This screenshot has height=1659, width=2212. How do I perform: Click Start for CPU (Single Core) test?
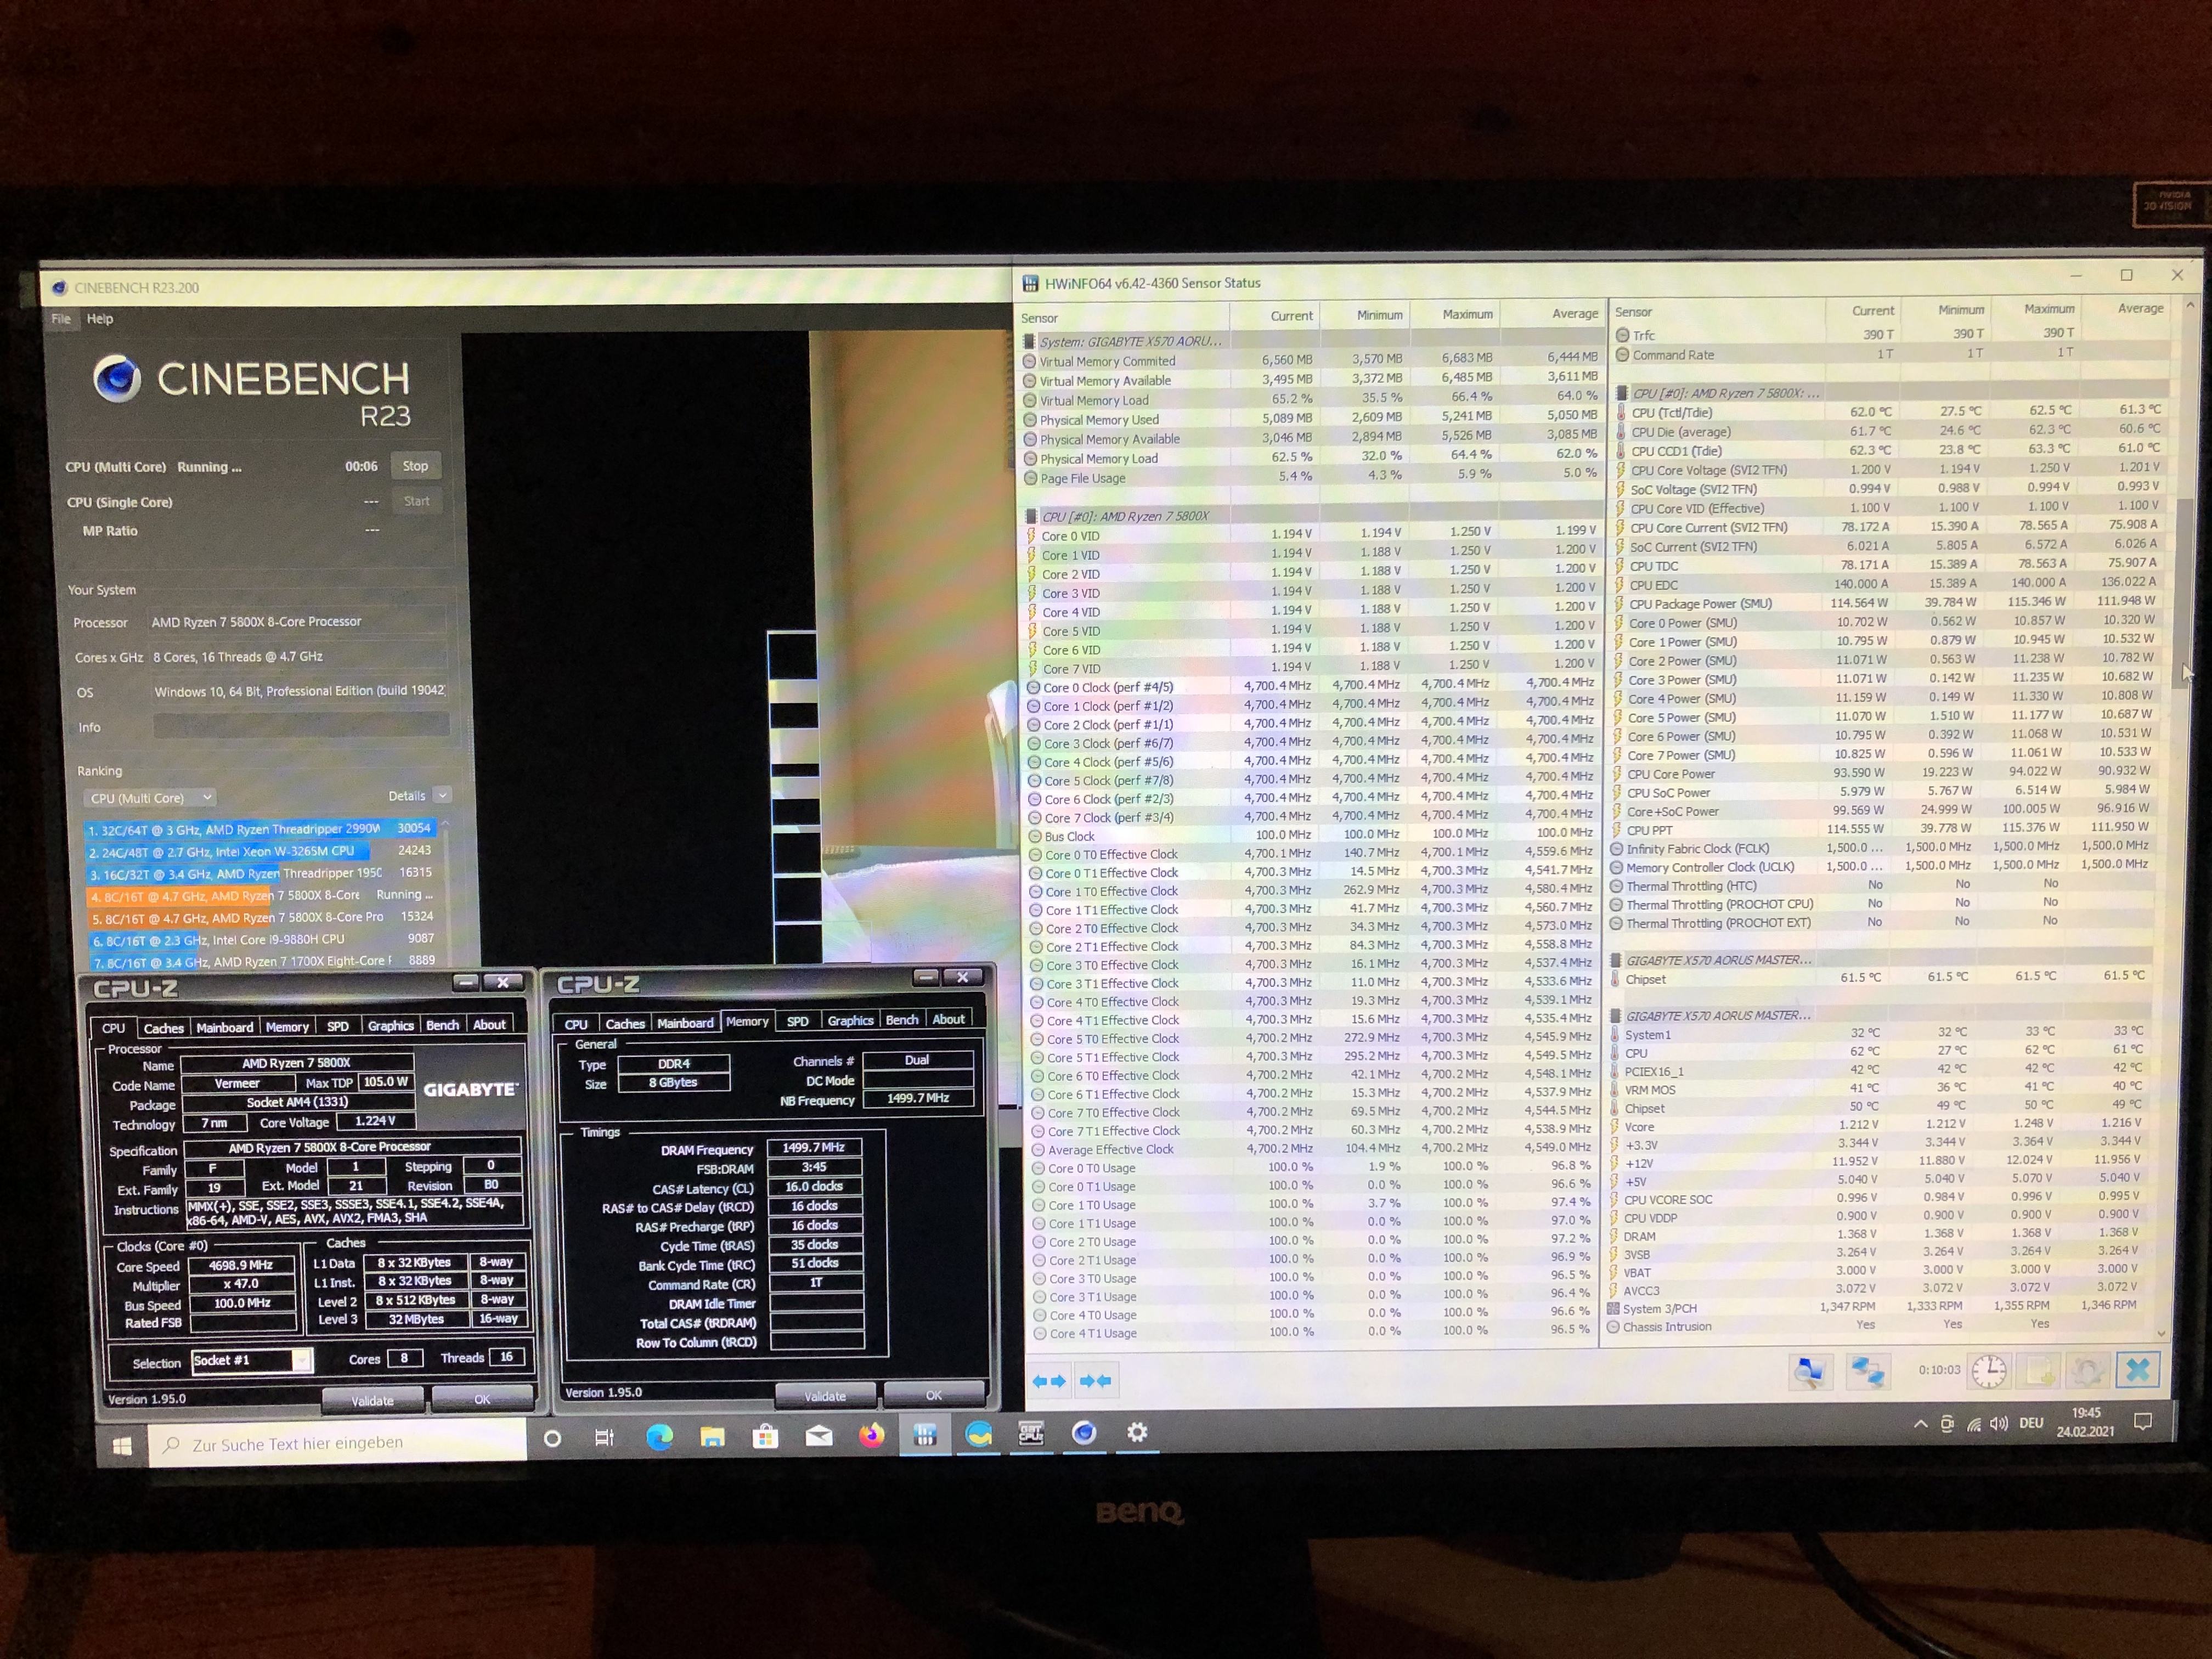(x=416, y=502)
